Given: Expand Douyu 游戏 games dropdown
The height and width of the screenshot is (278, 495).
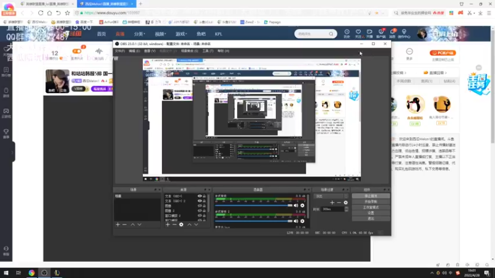Looking at the screenshot, I should pyautogui.click(x=181, y=34).
